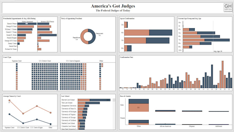This screenshot has height=132, width=234.
Task: Select Joseph R. Biden's ABA rating bar
Action: click(47, 35)
